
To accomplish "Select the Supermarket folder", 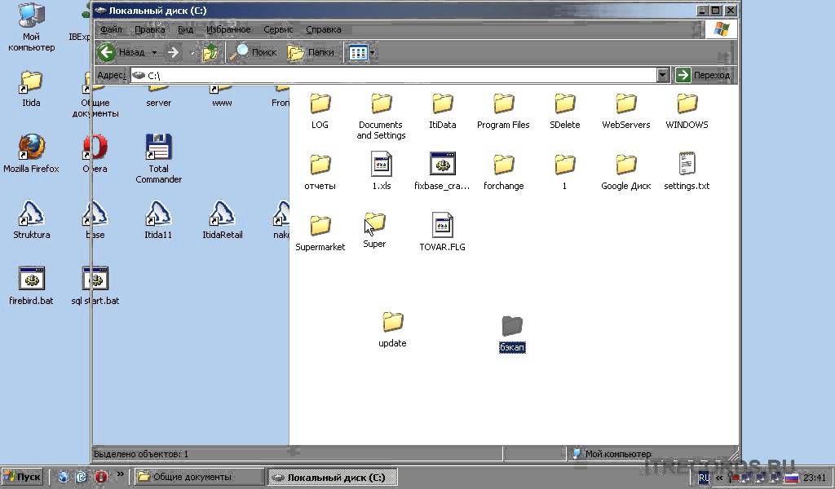I will pos(320,233).
